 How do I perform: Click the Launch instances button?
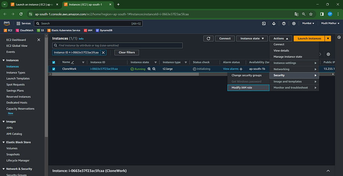click(309, 38)
